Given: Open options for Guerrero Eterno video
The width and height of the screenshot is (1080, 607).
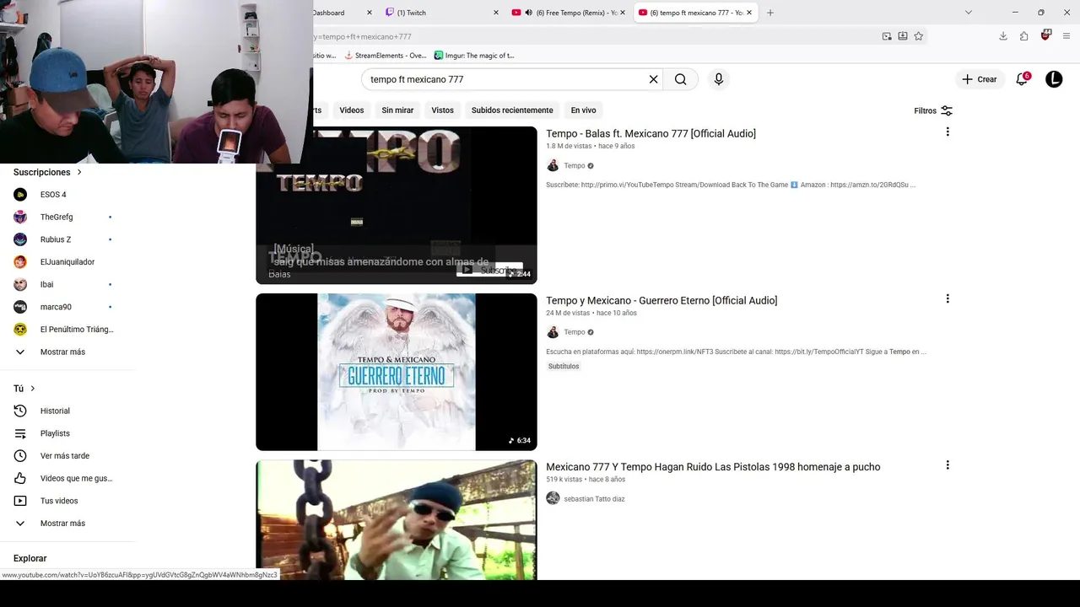Looking at the screenshot, I should pyautogui.click(x=948, y=298).
